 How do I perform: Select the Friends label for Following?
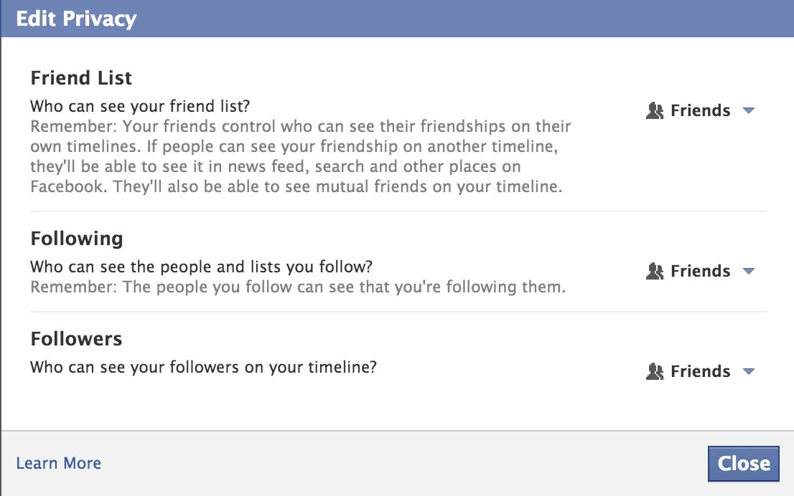701,271
